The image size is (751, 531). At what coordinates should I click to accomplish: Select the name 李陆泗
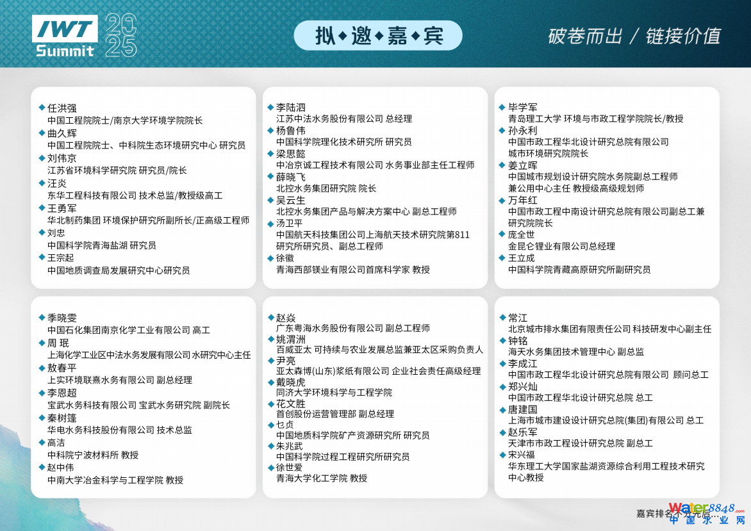tap(291, 107)
